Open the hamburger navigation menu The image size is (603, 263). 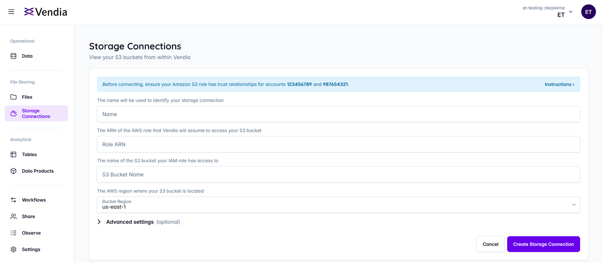[11, 12]
